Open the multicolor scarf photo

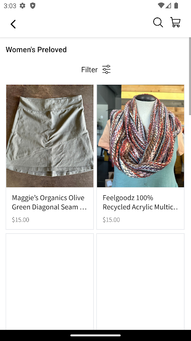coord(140,136)
